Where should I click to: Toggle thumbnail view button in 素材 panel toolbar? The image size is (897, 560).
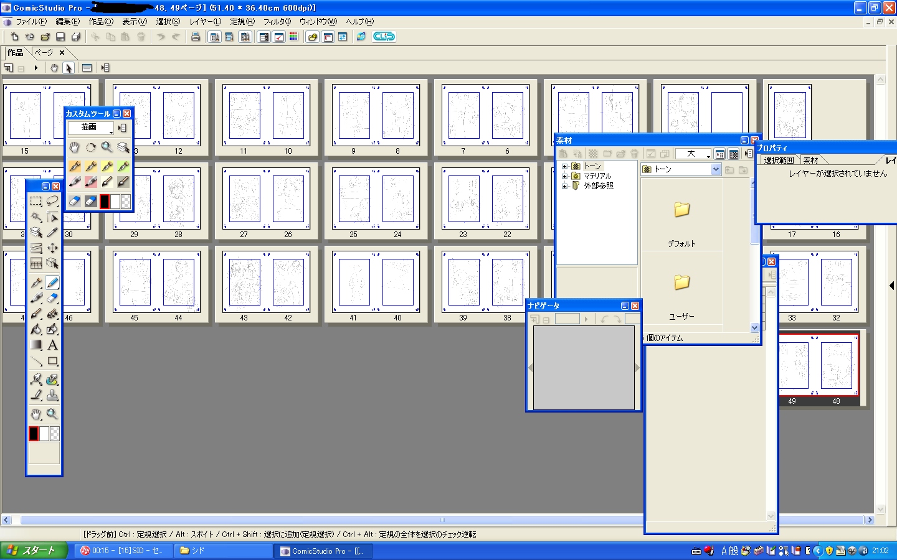tap(719, 154)
